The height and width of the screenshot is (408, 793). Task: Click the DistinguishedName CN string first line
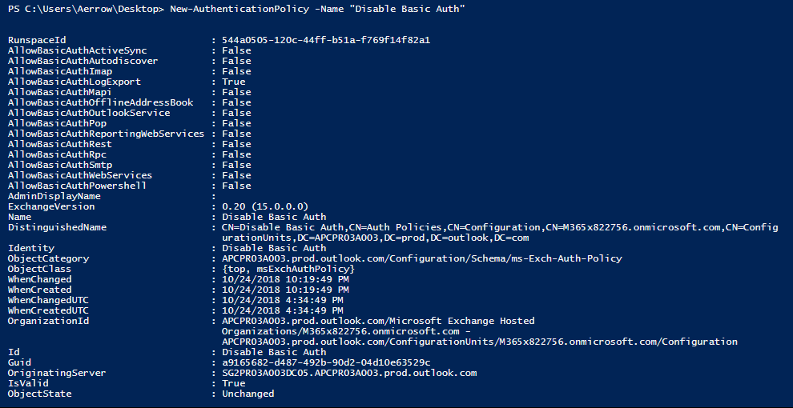coord(500,227)
